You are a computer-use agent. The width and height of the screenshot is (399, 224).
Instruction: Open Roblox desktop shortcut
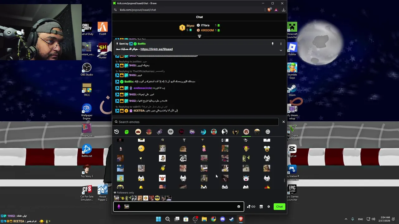[292, 49]
